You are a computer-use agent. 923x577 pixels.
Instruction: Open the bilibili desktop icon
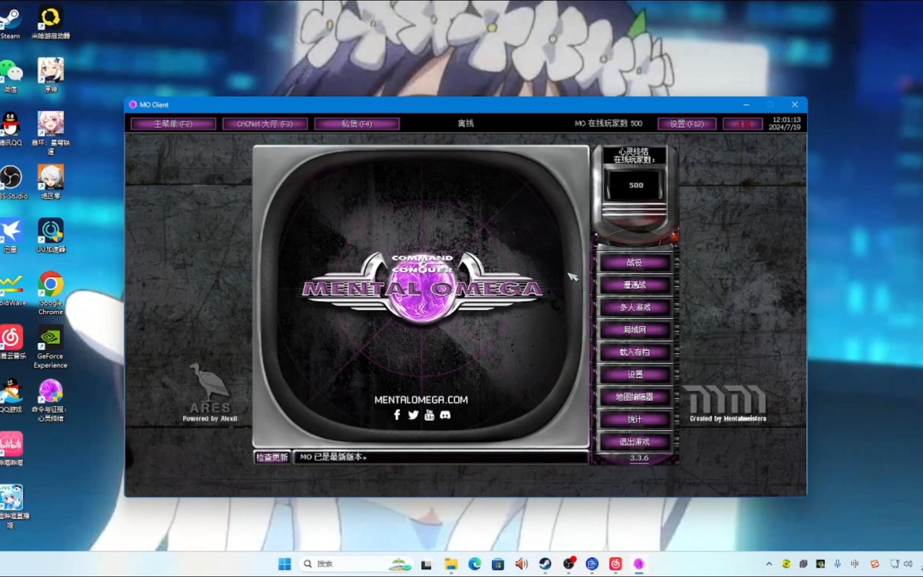tap(11, 449)
